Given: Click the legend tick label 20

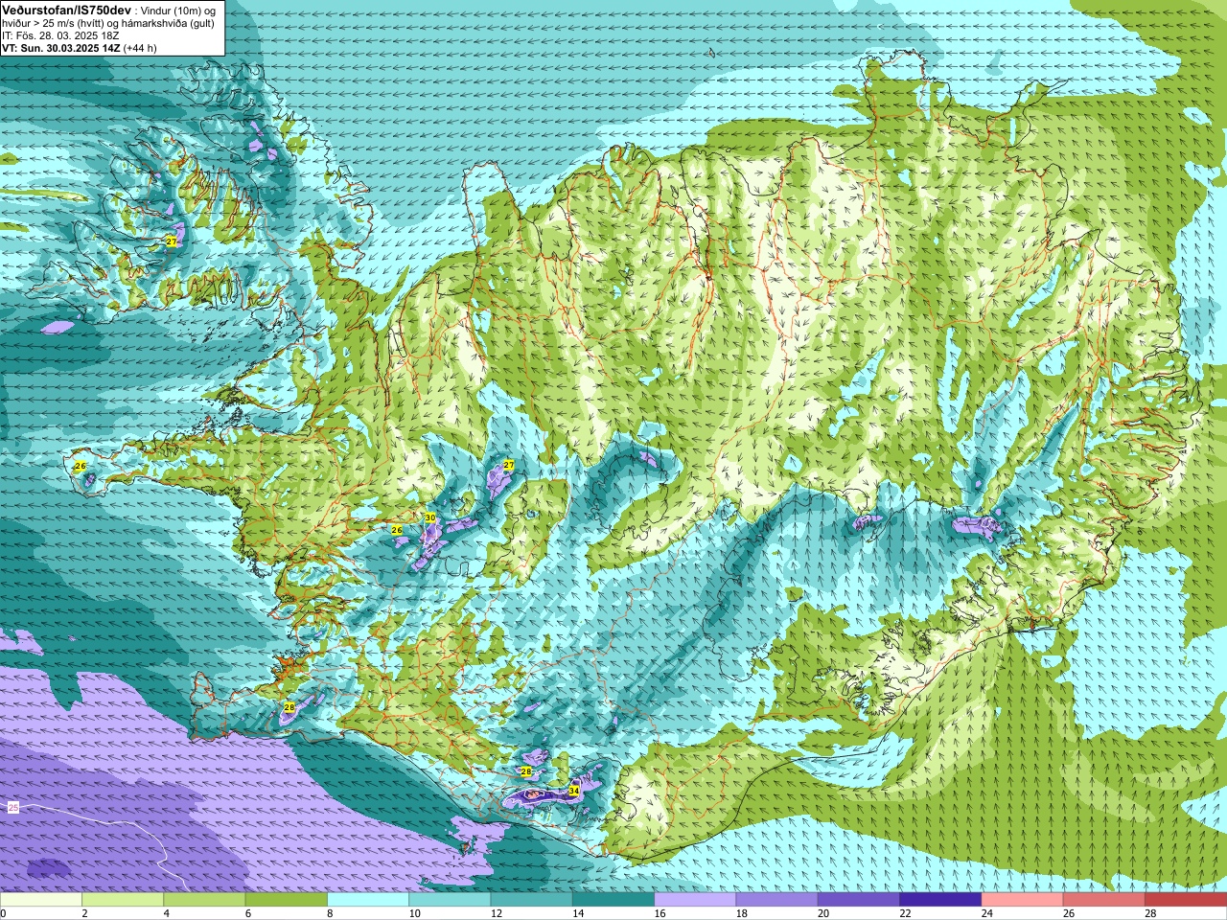Looking at the screenshot, I should pyautogui.click(x=822, y=913).
